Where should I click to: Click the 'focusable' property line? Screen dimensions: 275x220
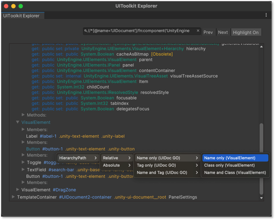tap(84, 98)
